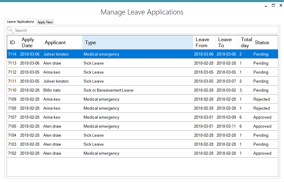
Task: Minimize the Manage Leave Applications window
Action: [266, 5]
